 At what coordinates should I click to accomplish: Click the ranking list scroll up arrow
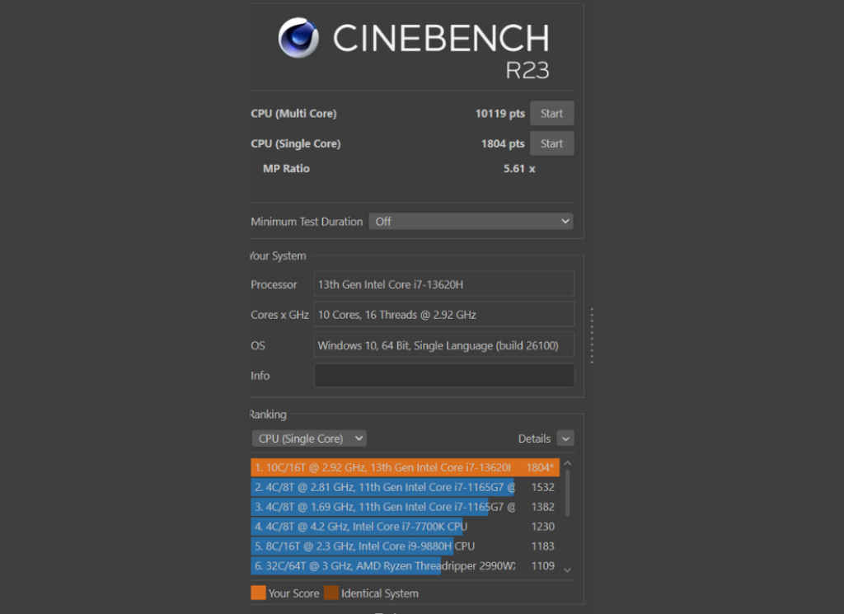click(567, 463)
